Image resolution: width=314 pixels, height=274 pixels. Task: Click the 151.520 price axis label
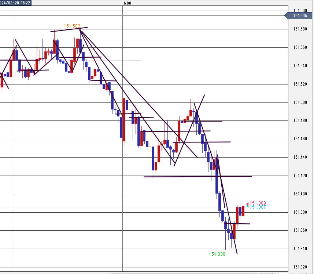tap(300, 84)
